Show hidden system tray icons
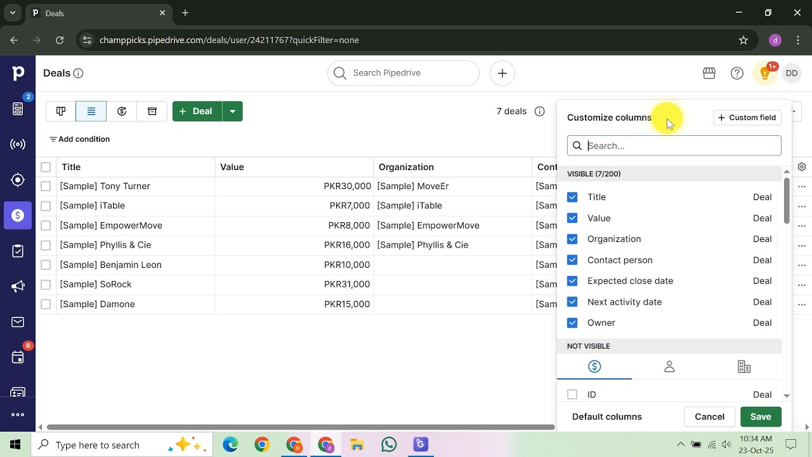This screenshot has height=457, width=812. 681,444
